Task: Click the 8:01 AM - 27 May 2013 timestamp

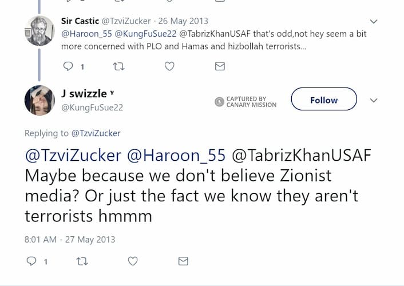Action: (70, 239)
